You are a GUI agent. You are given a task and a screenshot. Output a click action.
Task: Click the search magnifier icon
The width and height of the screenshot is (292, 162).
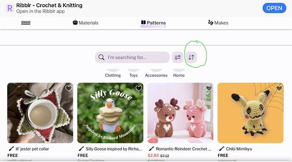tap(101, 57)
